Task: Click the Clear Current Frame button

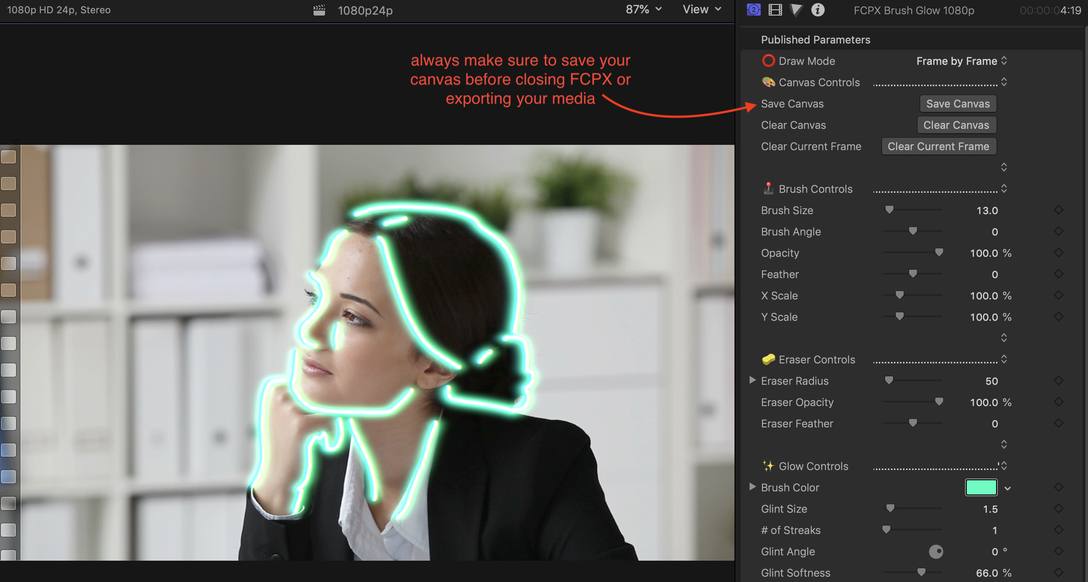Action: 939,146
